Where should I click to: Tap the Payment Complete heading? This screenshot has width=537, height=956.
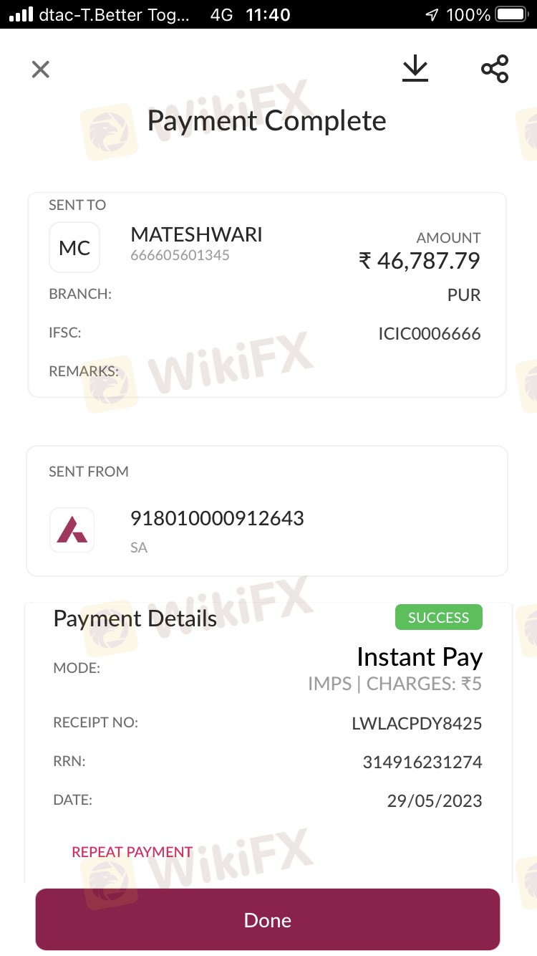(x=266, y=120)
